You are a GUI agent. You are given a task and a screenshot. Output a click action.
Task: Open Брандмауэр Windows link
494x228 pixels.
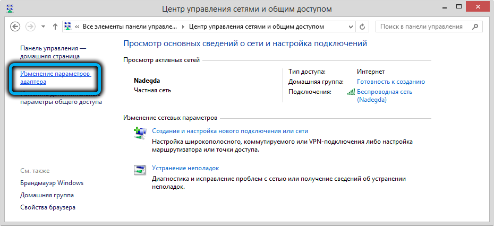point(52,183)
